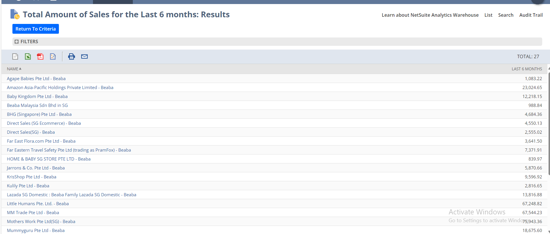Sort by the NAME column header
550x234 pixels.
(13, 69)
